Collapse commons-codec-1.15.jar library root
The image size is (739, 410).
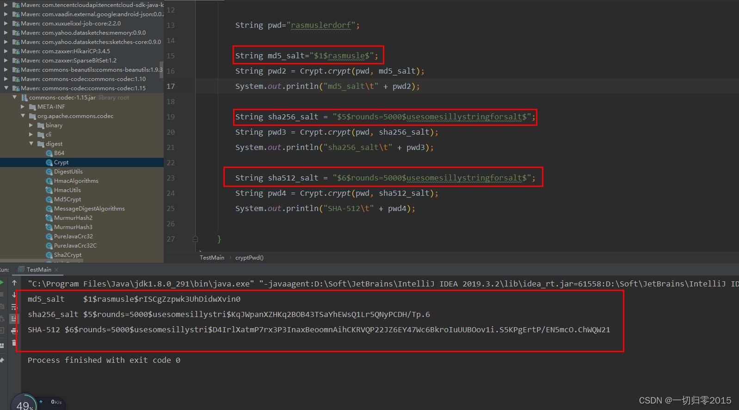click(15, 98)
